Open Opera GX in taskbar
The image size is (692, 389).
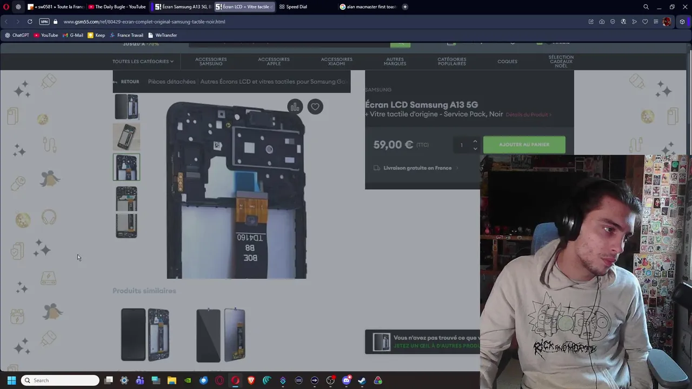tap(219, 380)
